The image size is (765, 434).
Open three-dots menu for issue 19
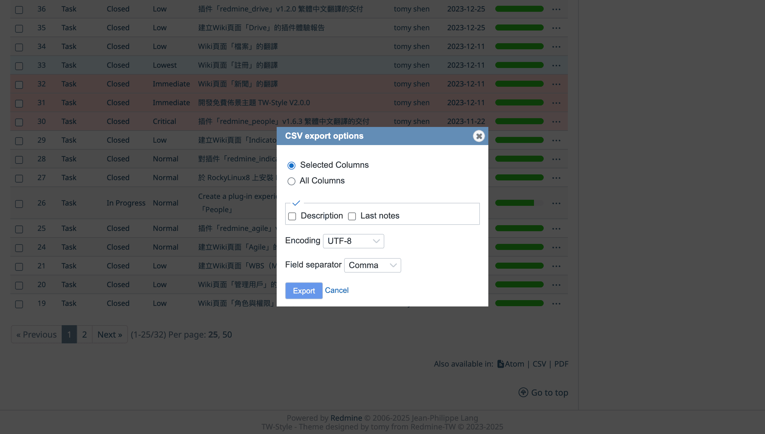(x=556, y=304)
